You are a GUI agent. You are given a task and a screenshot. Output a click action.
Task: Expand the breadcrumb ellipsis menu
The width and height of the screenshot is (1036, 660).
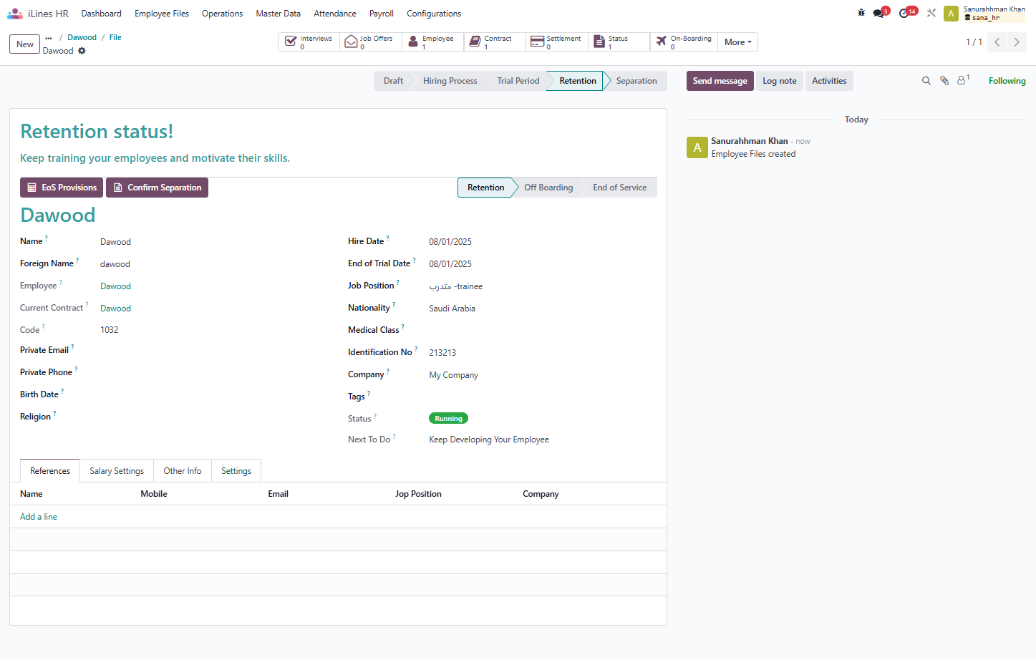49,38
